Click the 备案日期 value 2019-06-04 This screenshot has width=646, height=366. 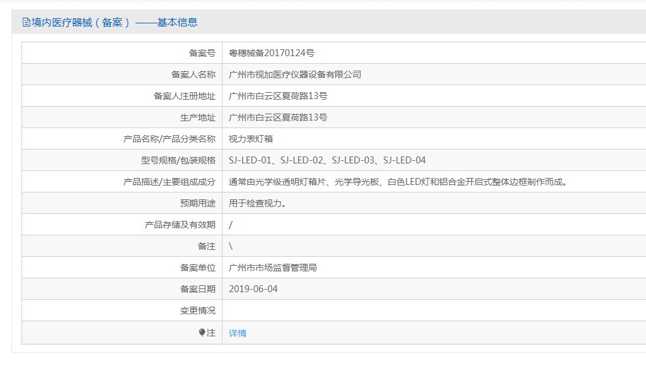[253, 289]
